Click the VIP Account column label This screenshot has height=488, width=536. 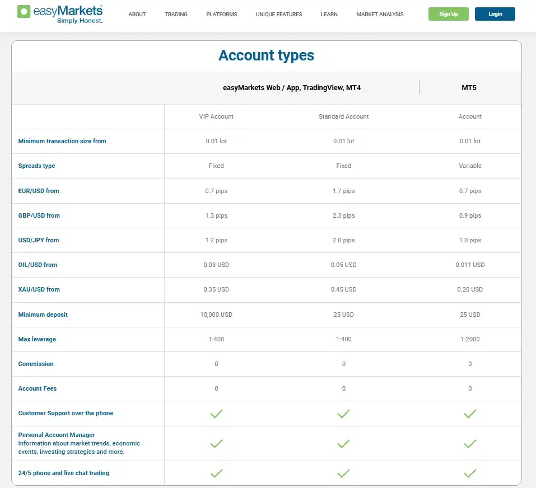pos(216,116)
